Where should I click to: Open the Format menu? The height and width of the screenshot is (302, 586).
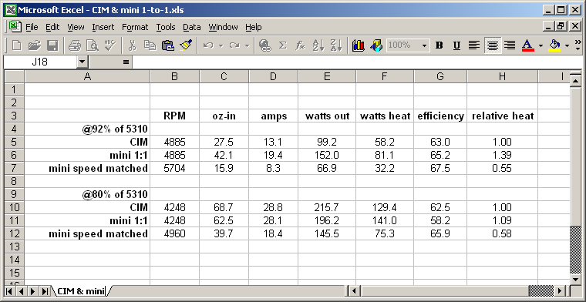(135, 27)
